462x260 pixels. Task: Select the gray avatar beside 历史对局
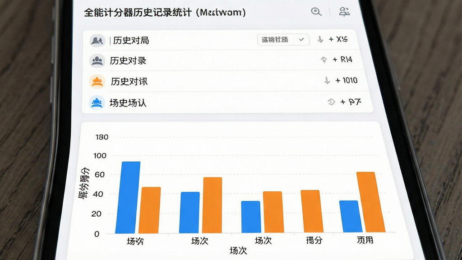97,40
